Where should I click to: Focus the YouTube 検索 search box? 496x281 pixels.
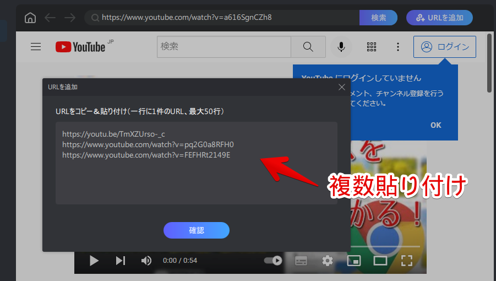pyautogui.click(x=224, y=47)
